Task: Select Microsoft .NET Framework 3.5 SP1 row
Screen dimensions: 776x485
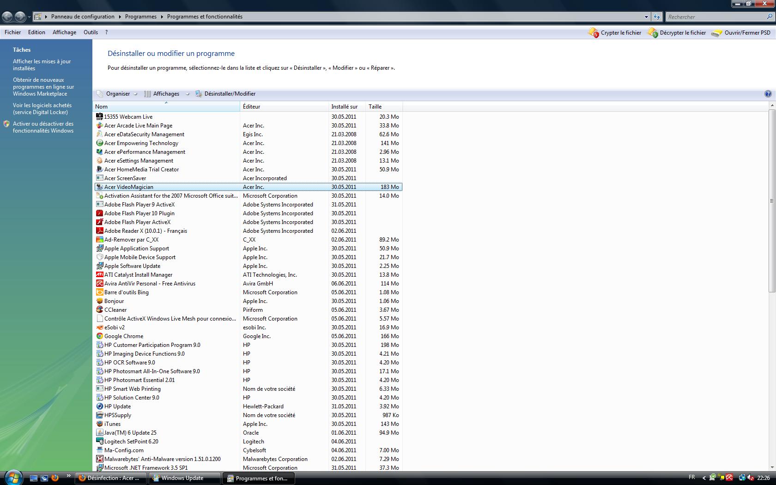Action: click(248, 468)
